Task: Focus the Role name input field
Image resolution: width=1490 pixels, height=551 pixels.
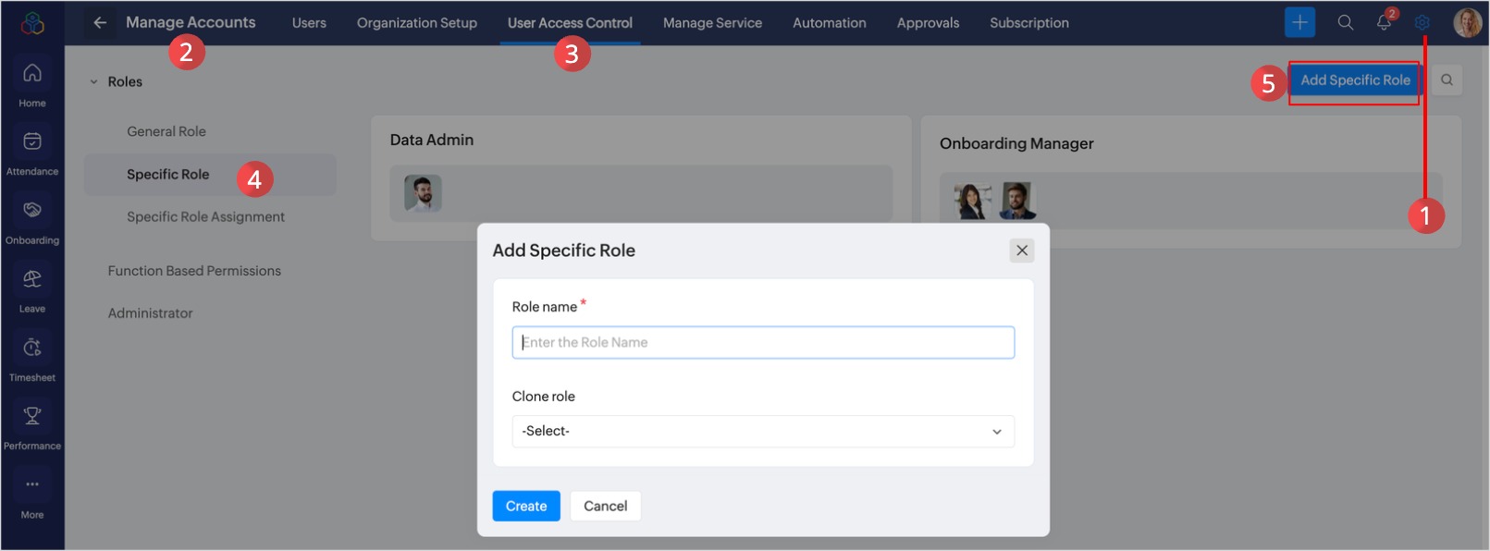Action: (762, 343)
